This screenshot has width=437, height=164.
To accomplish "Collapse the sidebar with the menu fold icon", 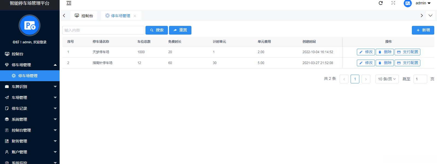I will 69,3.
